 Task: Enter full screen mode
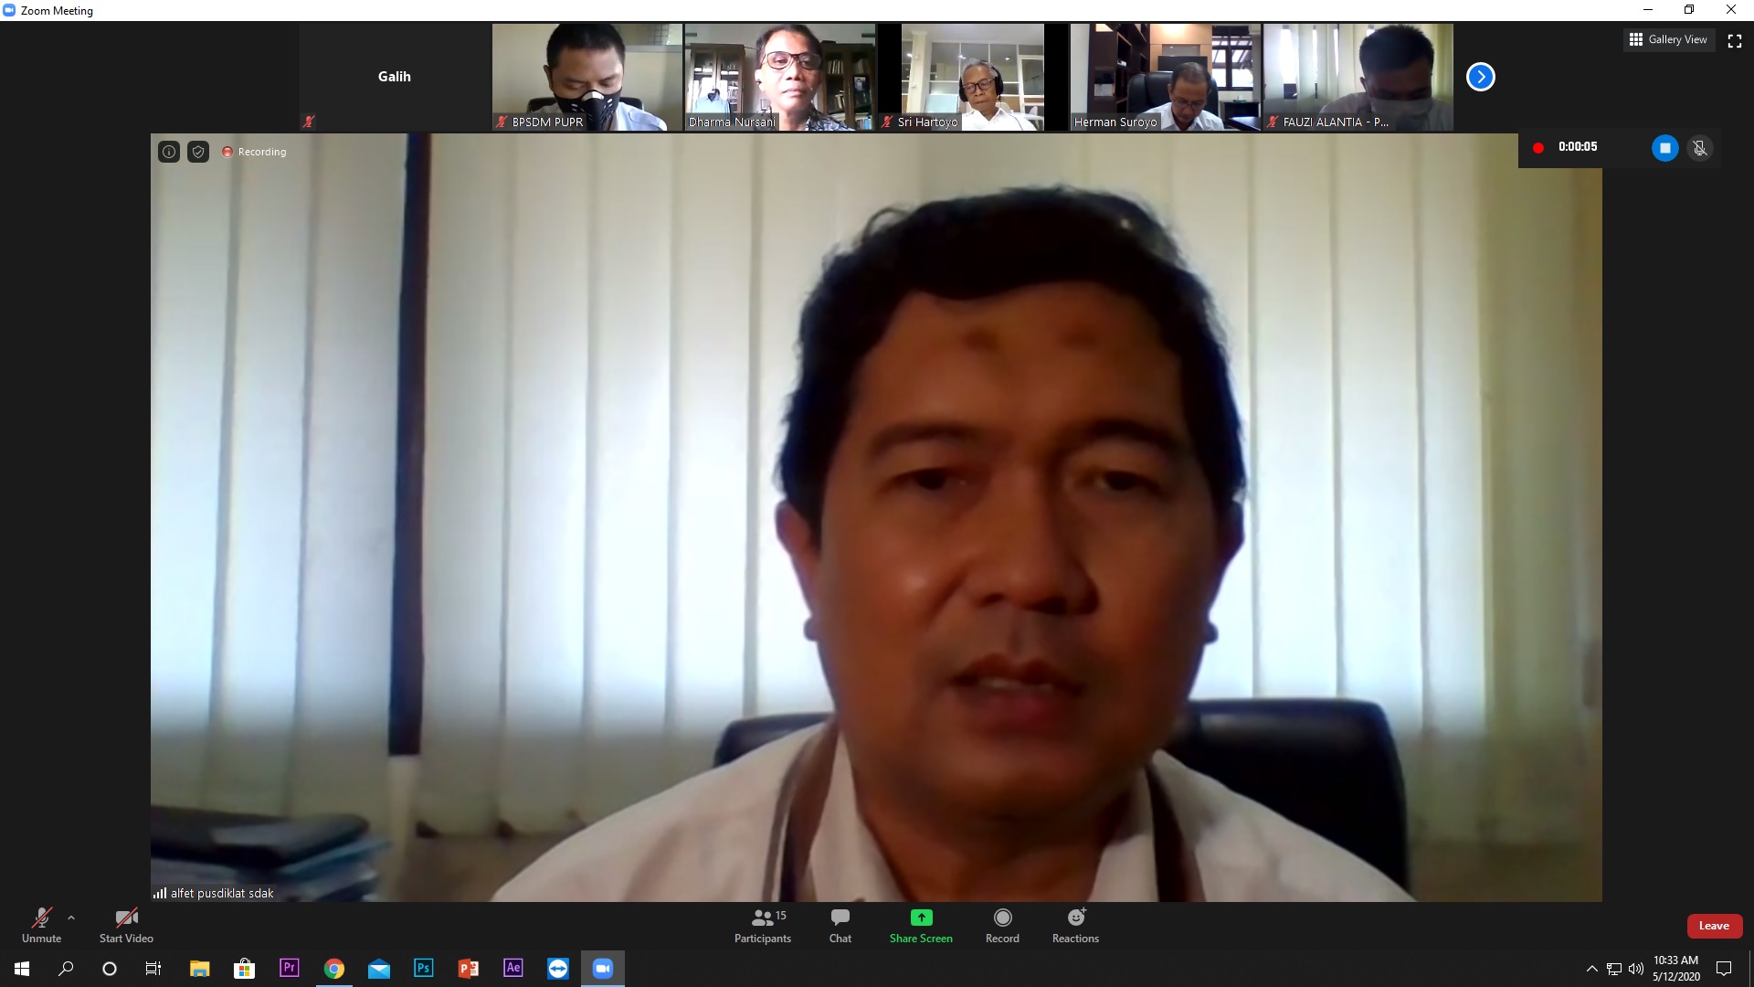click(1735, 40)
